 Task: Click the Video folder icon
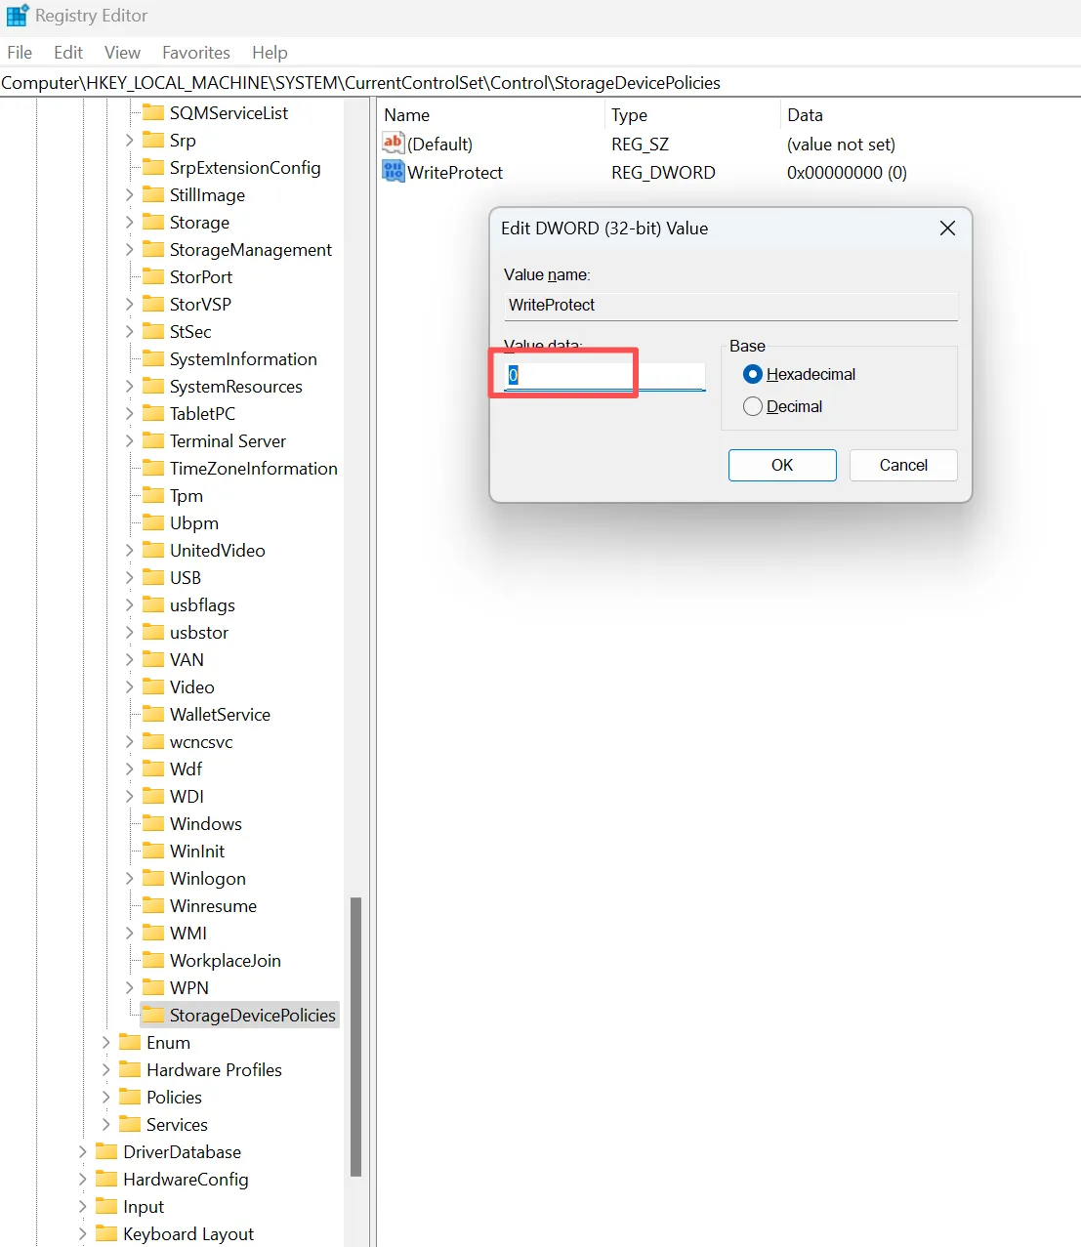(153, 686)
